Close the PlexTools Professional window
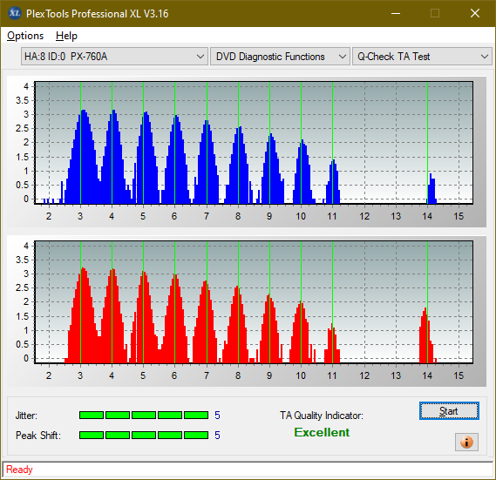 pyautogui.click(x=475, y=13)
